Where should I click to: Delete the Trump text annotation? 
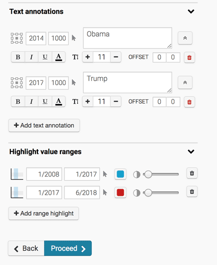coord(189,102)
